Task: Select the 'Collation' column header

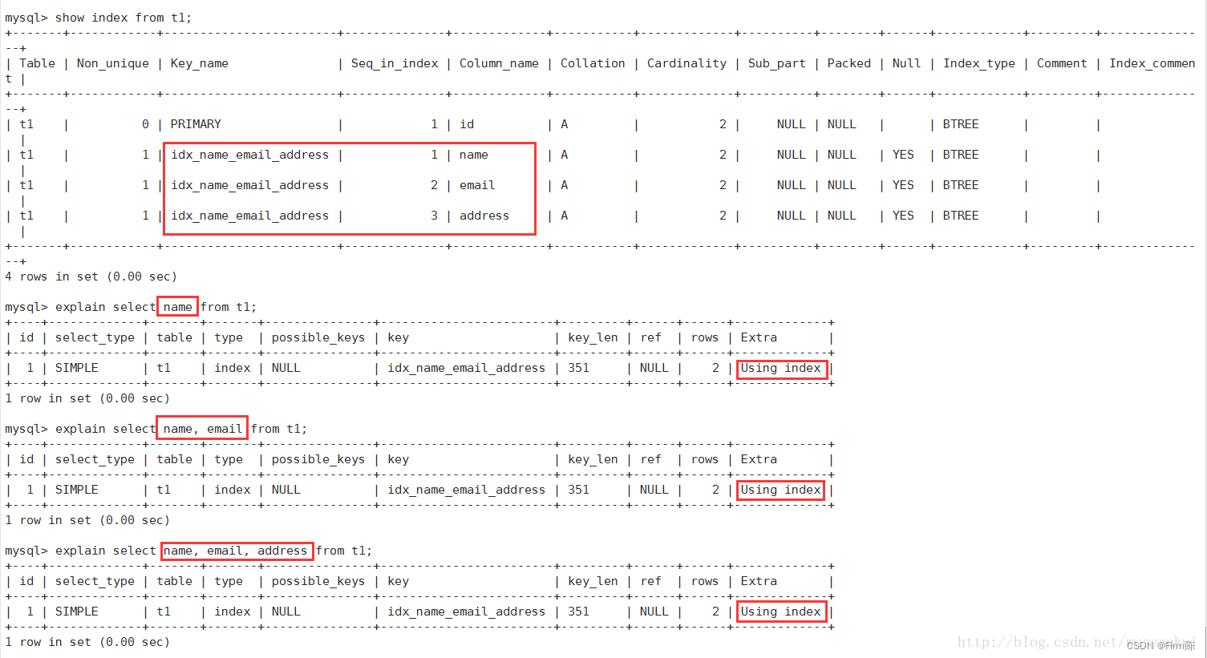Action: tap(593, 63)
